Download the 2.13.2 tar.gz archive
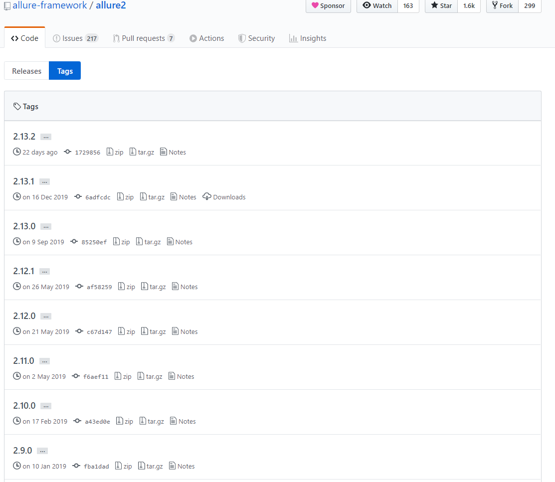 pyautogui.click(x=142, y=152)
